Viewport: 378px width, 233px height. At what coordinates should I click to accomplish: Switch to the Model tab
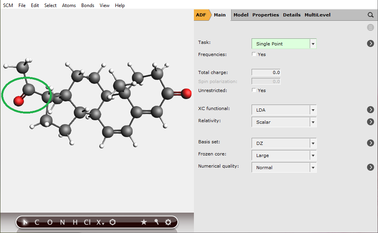click(x=241, y=15)
